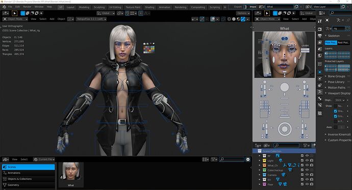Open the Bone properties tab icon

pyautogui.click(x=320, y=99)
